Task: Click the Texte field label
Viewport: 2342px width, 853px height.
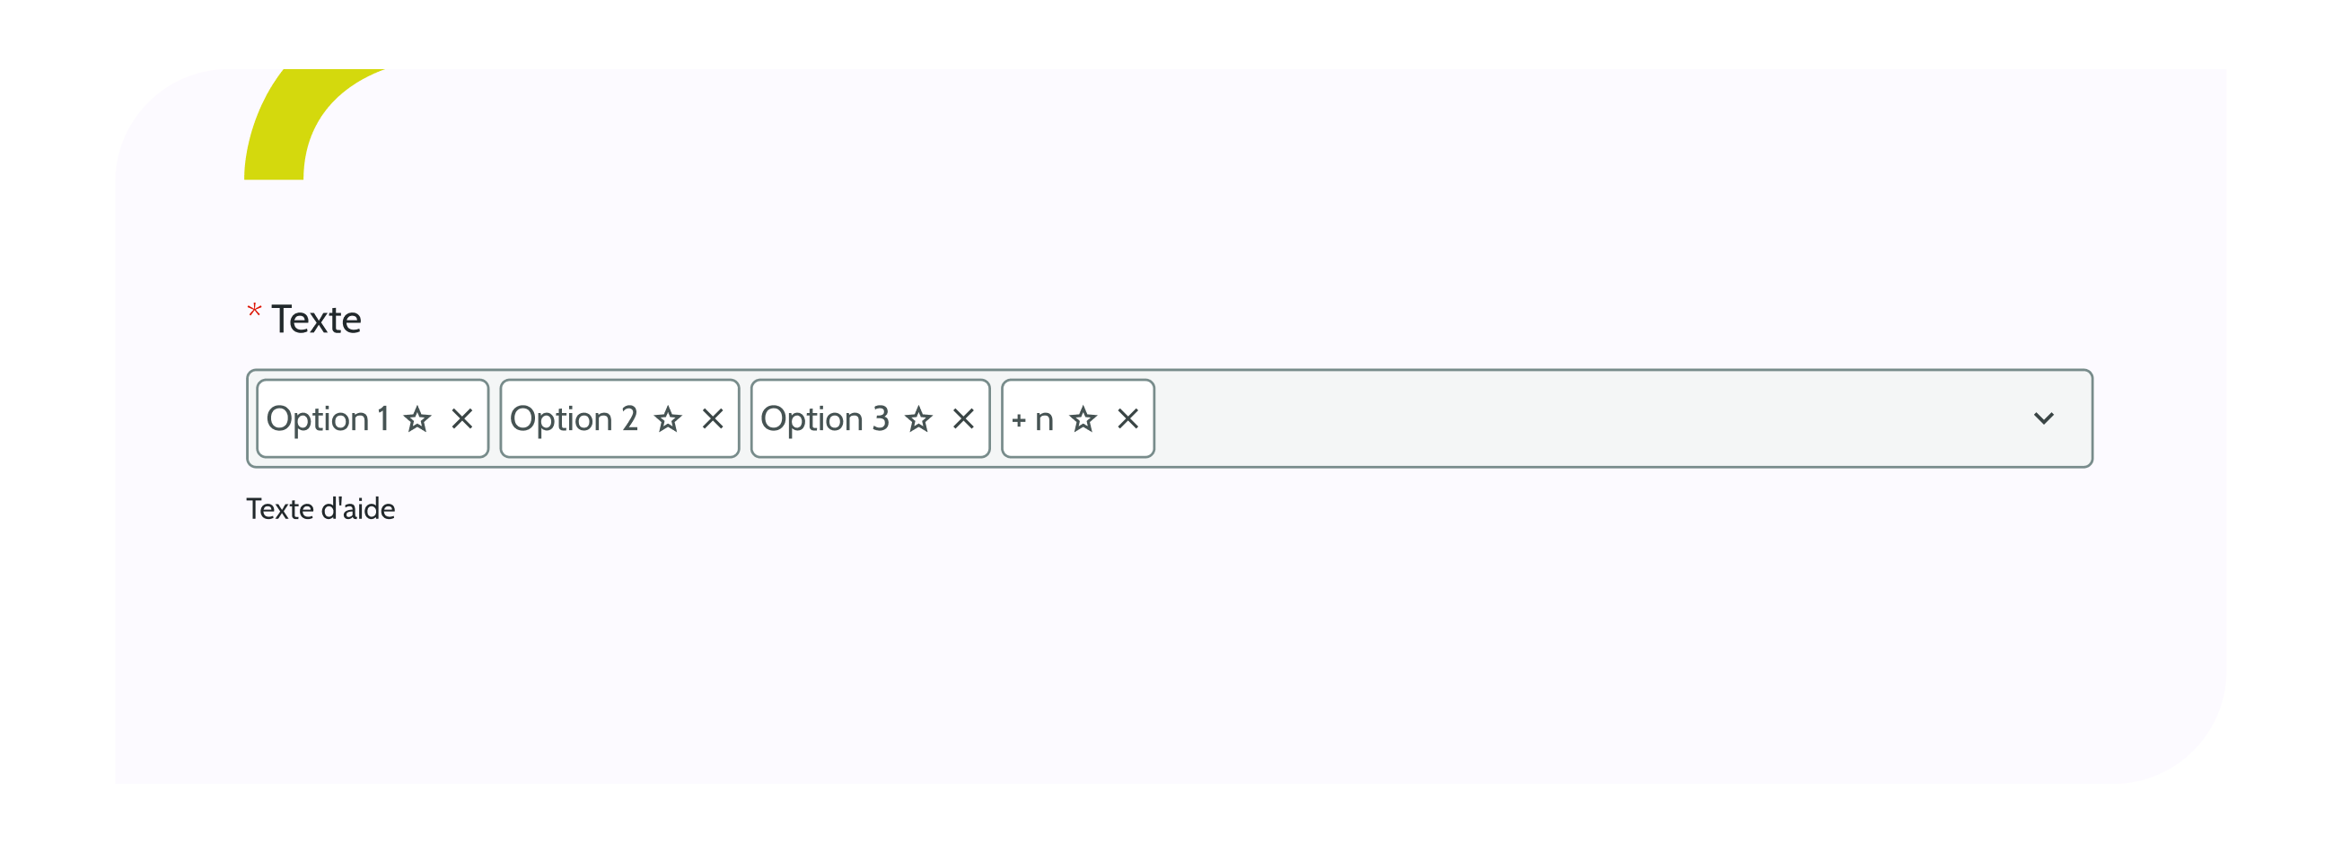Action: tap(316, 321)
